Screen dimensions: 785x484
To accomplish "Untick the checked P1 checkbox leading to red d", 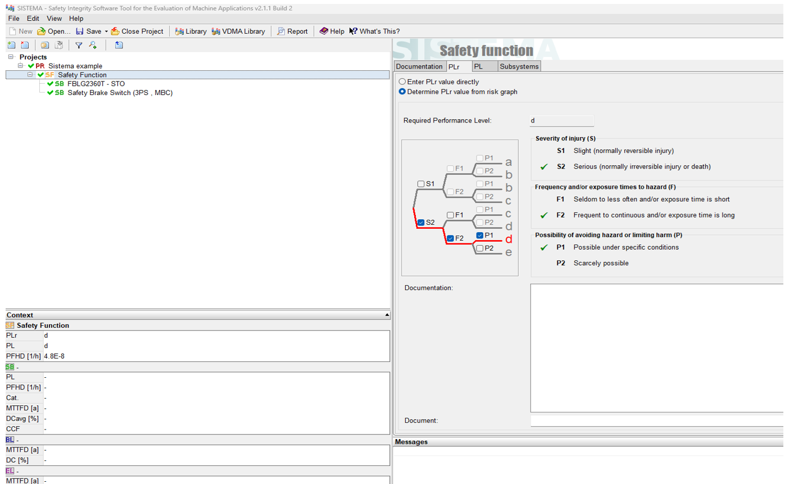I will (x=479, y=235).
